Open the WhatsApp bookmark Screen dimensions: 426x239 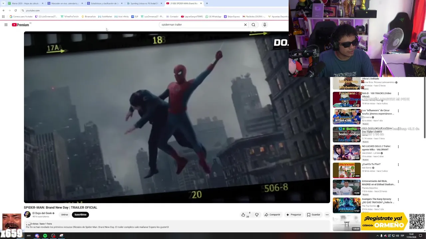[x=213, y=16]
